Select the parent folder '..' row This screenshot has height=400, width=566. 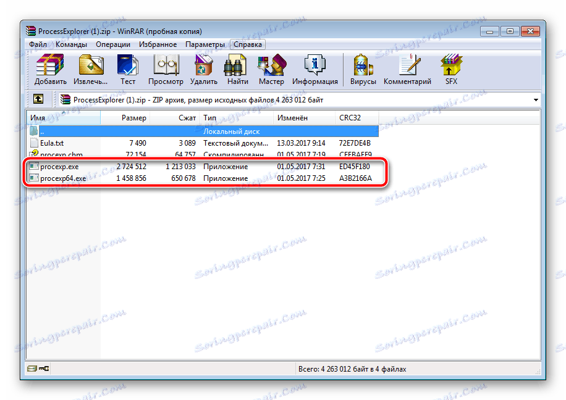(x=203, y=131)
